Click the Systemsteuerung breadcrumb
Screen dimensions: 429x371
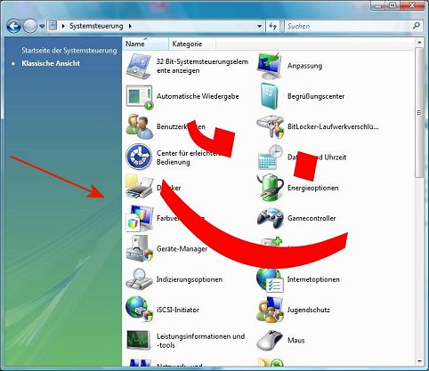[x=96, y=26]
